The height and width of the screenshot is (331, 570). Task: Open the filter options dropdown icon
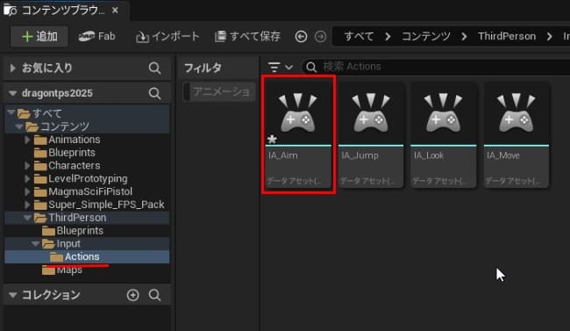pos(280,67)
